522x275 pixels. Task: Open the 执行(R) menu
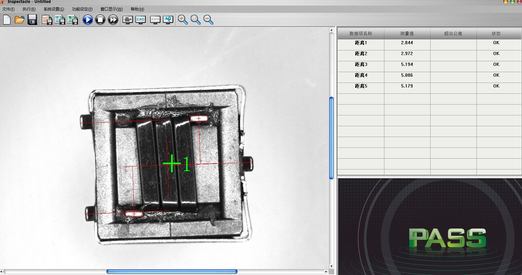[29, 9]
